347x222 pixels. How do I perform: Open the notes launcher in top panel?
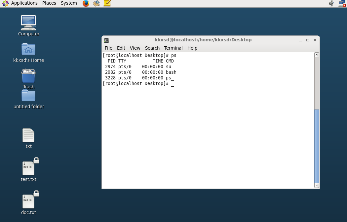(107, 3)
